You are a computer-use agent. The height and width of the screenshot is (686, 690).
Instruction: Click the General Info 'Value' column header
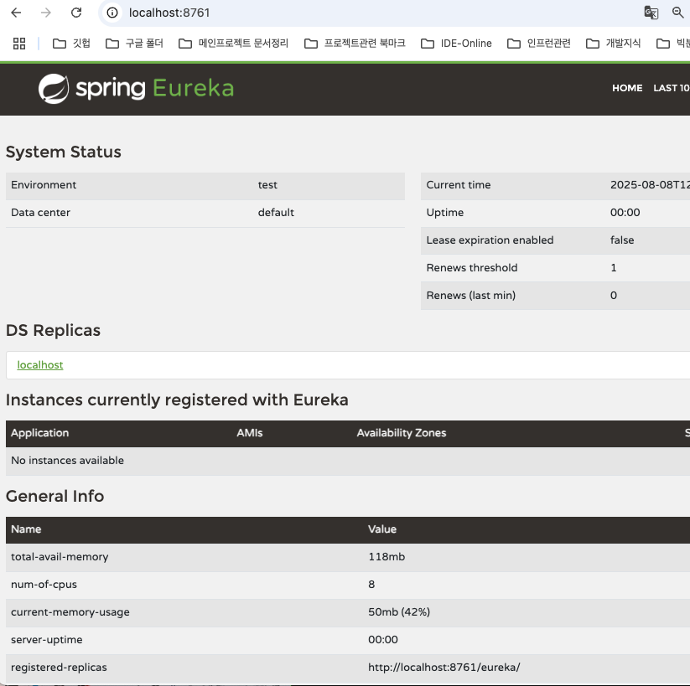tap(382, 529)
